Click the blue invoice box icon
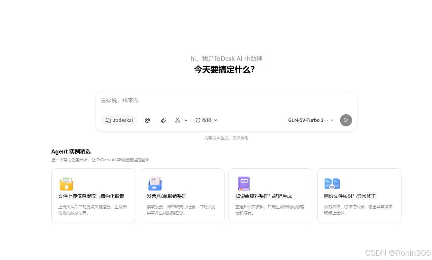The width and height of the screenshot is (432, 260). tap(155, 184)
